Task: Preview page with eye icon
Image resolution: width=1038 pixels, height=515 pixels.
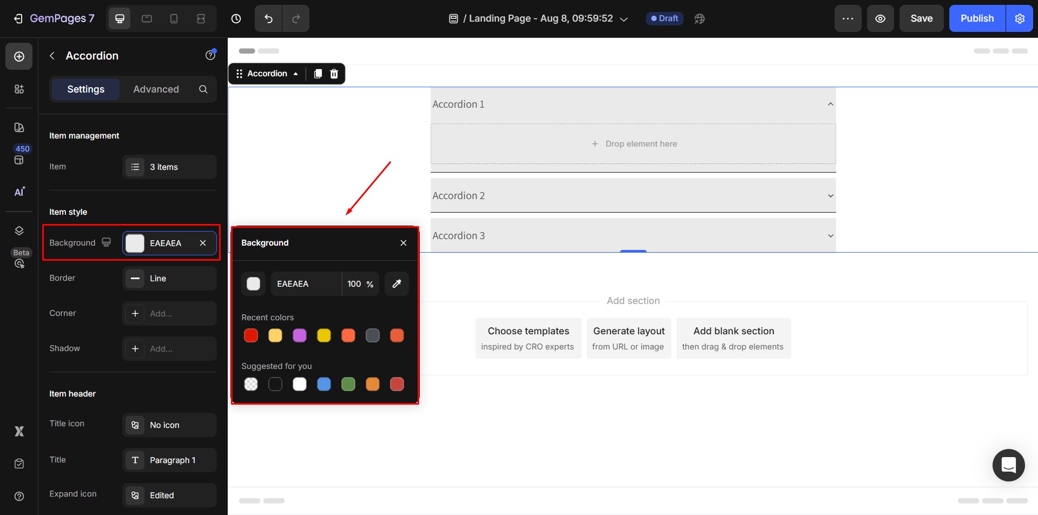Action: pos(880,18)
